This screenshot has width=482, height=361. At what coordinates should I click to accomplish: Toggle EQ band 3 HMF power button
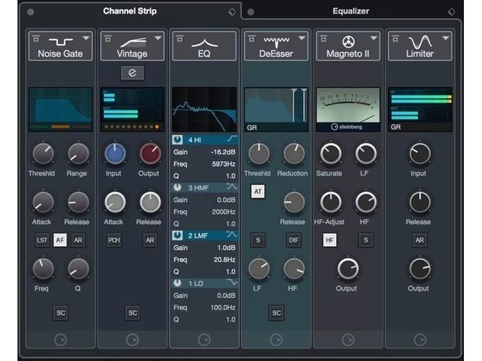tap(177, 187)
